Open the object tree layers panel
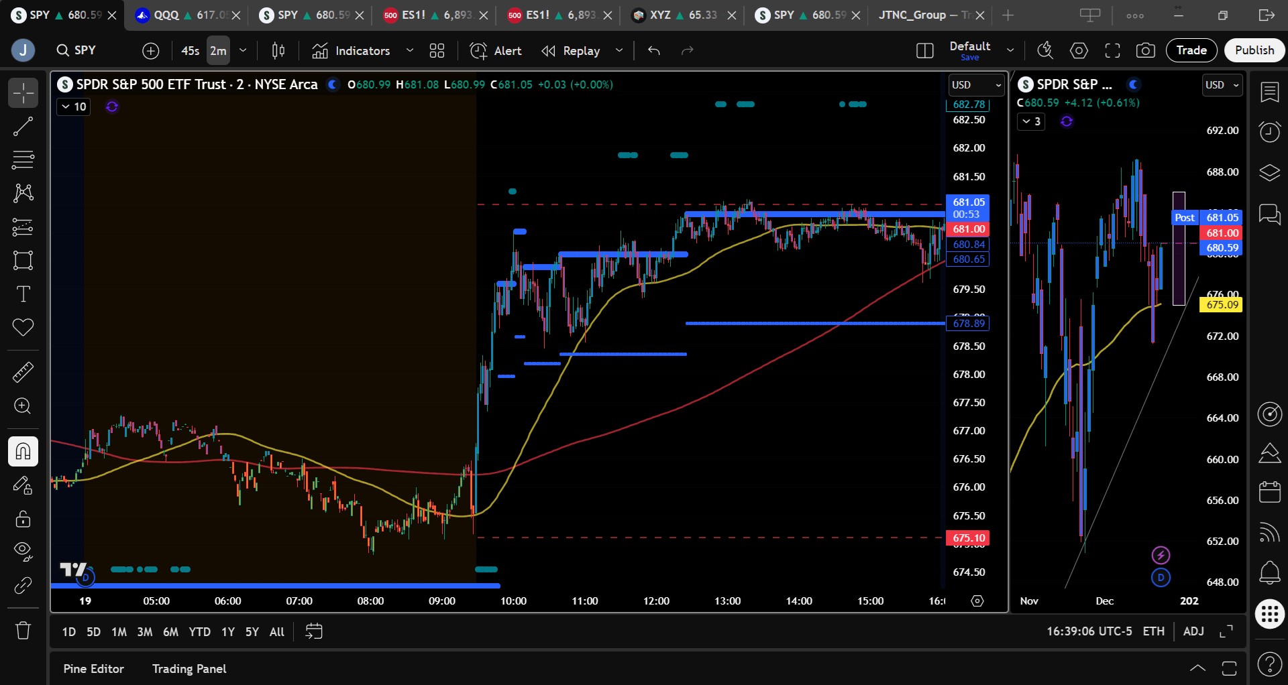This screenshot has width=1288, height=685. click(x=1270, y=173)
